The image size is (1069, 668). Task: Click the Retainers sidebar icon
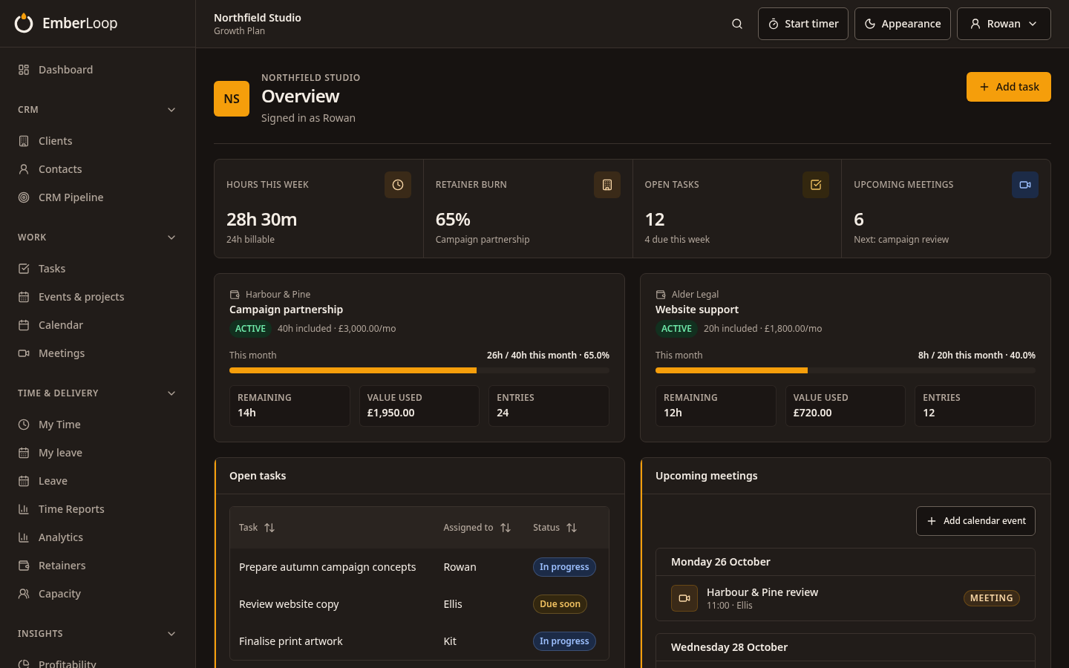tap(24, 566)
